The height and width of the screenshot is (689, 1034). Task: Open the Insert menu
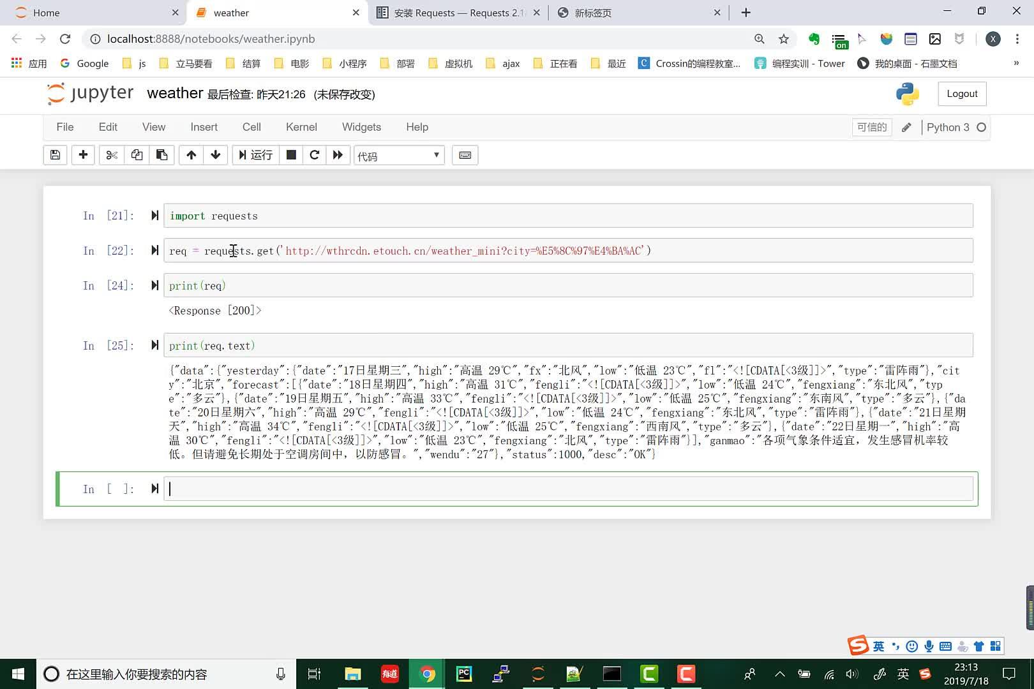(204, 127)
